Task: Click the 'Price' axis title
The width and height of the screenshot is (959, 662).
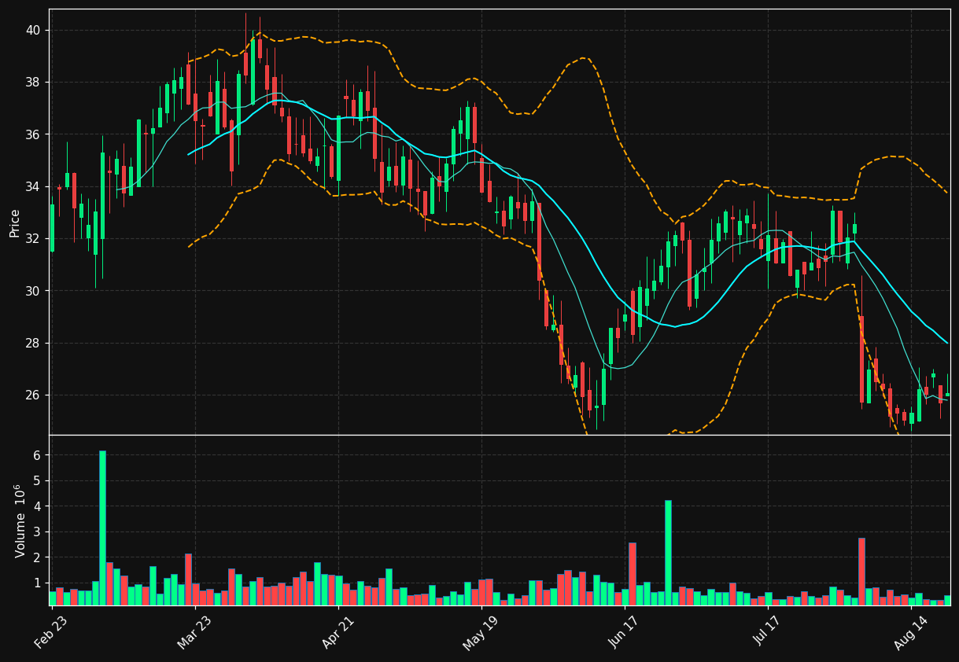Action: 15,223
